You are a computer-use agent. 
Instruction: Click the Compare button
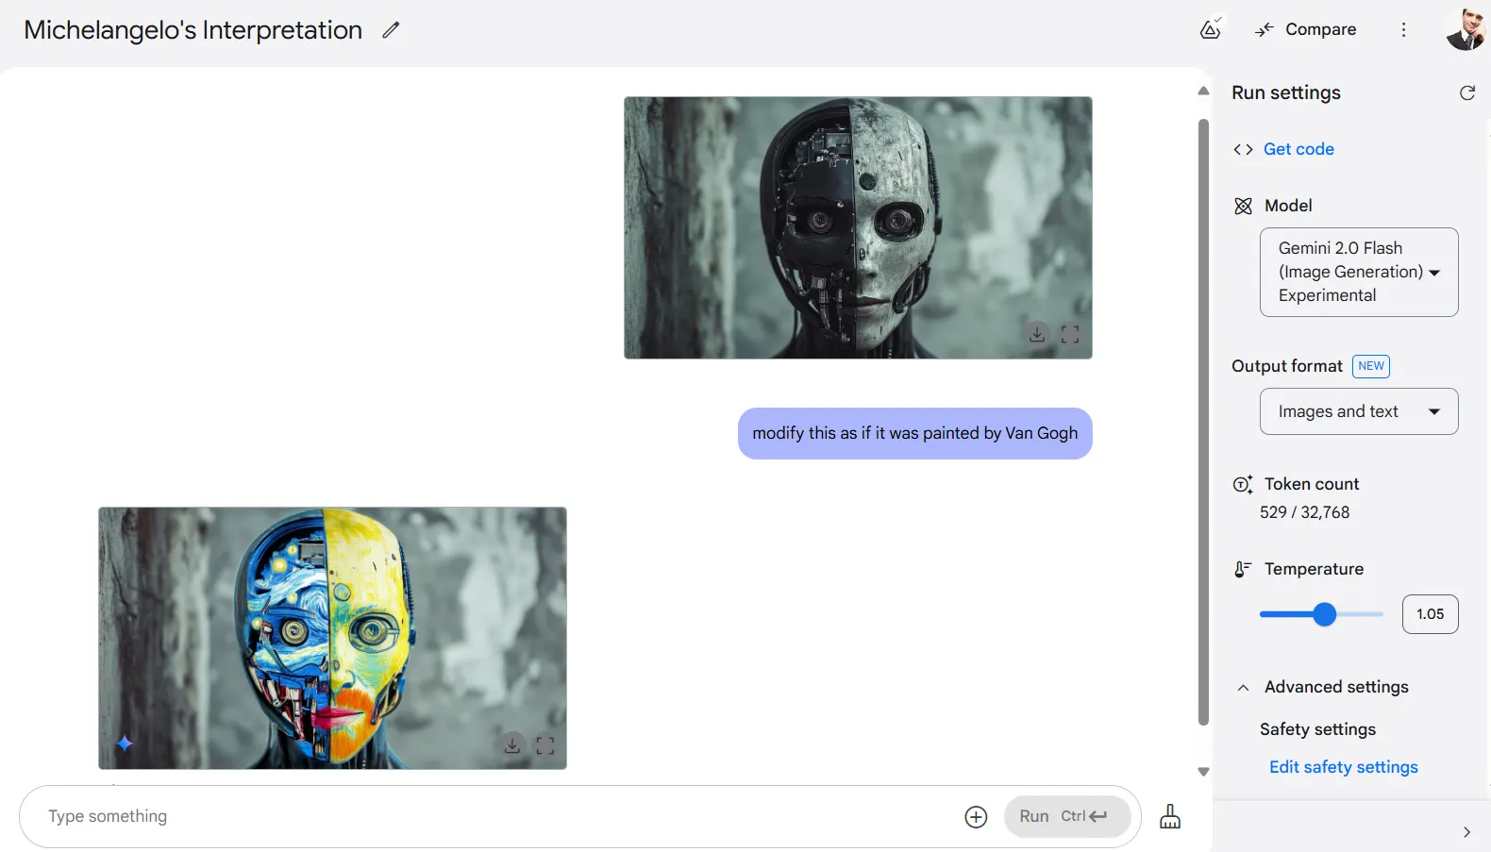point(1306,30)
